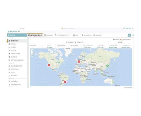Screen dimensions: 141x116
Task: Switch to the WAN tab
Action: (76, 35)
